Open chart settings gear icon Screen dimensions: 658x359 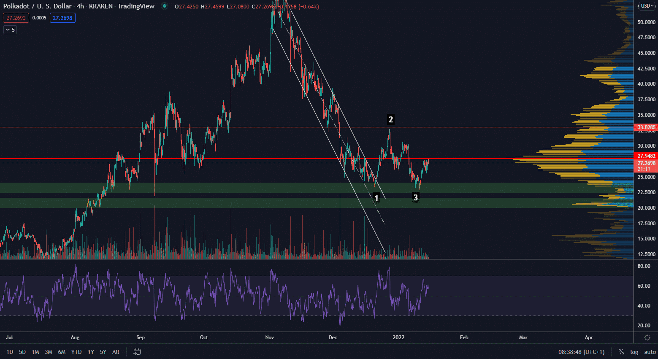click(x=647, y=337)
